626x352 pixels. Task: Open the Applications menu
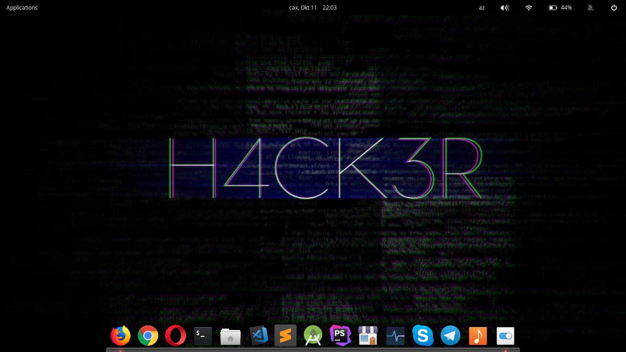click(x=22, y=7)
